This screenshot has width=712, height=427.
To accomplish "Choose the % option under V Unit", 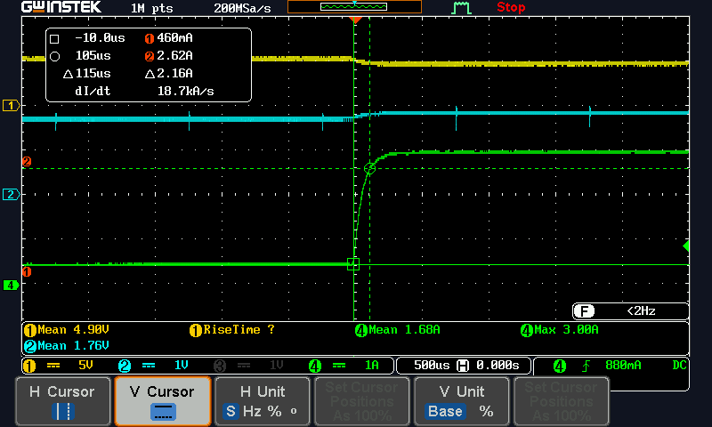I will coord(486,412).
